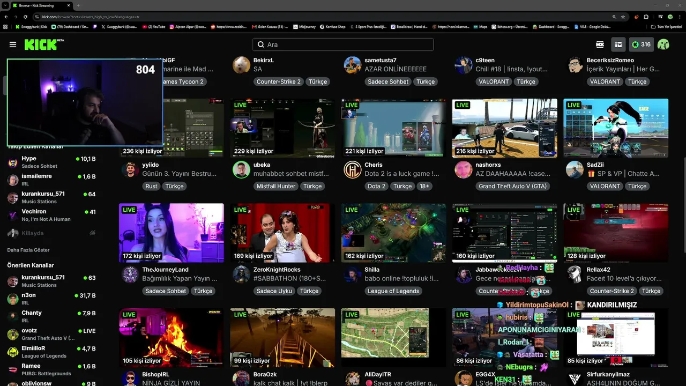Open Ramee avatar in recommended channels
Image resolution: width=686 pixels, height=386 pixels.
(13, 370)
